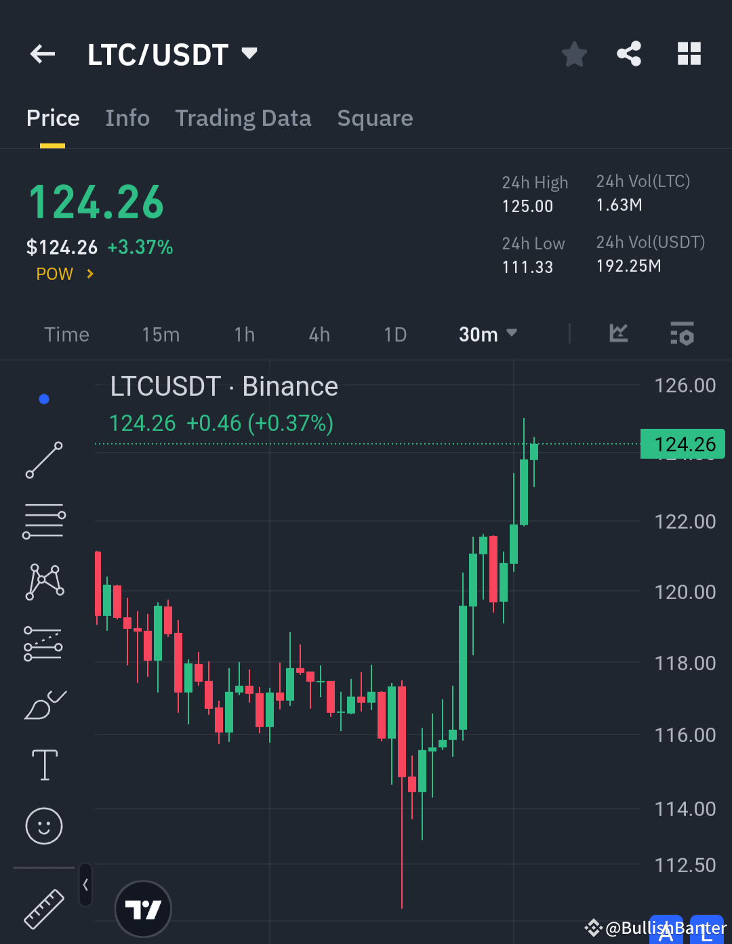Switch to the Info tab
The height and width of the screenshot is (944, 732).
[x=127, y=118]
